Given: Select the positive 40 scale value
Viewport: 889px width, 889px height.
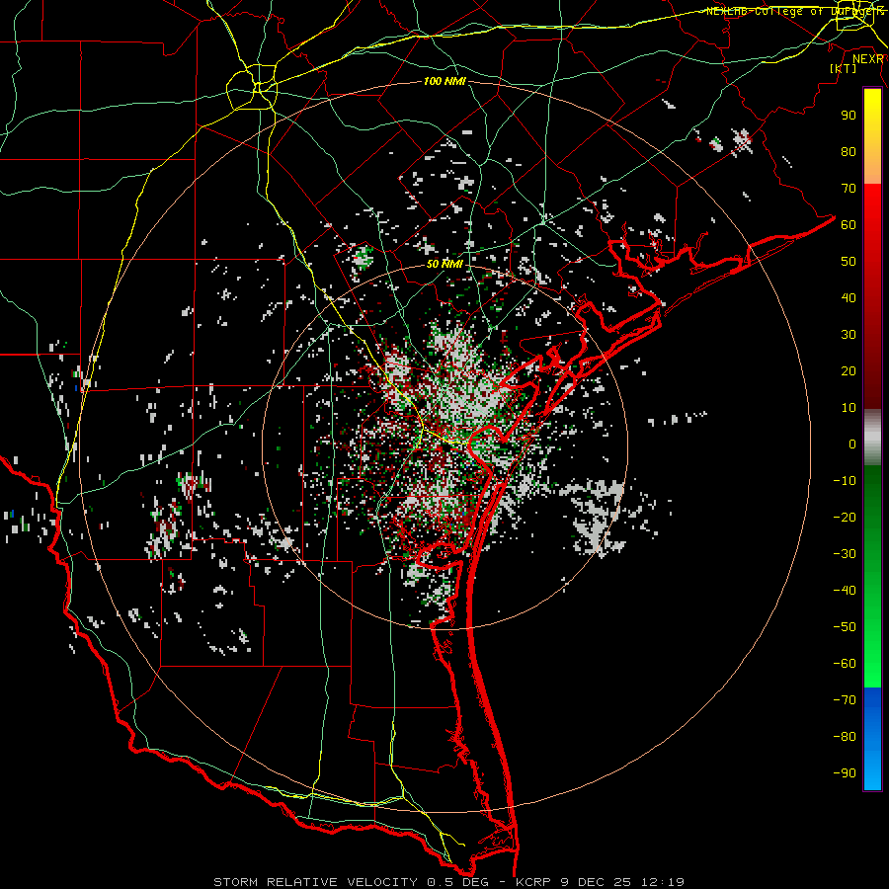Looking at the screenshot, I should point(849,298).
